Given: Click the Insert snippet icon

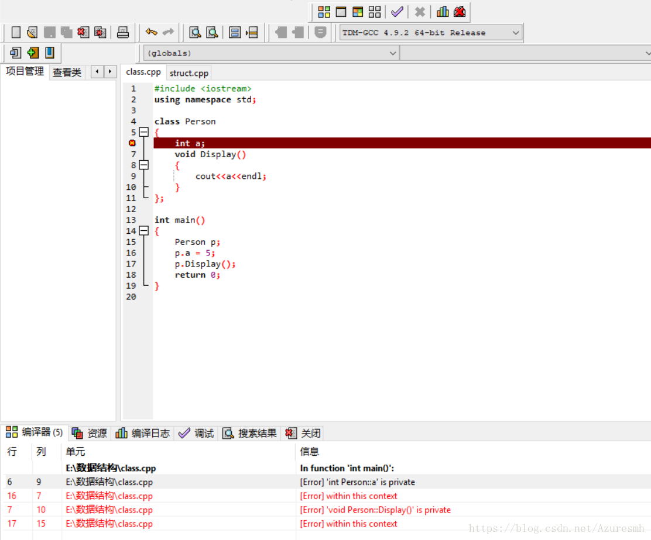Looking at the screenshot, I should click(15, 53).
